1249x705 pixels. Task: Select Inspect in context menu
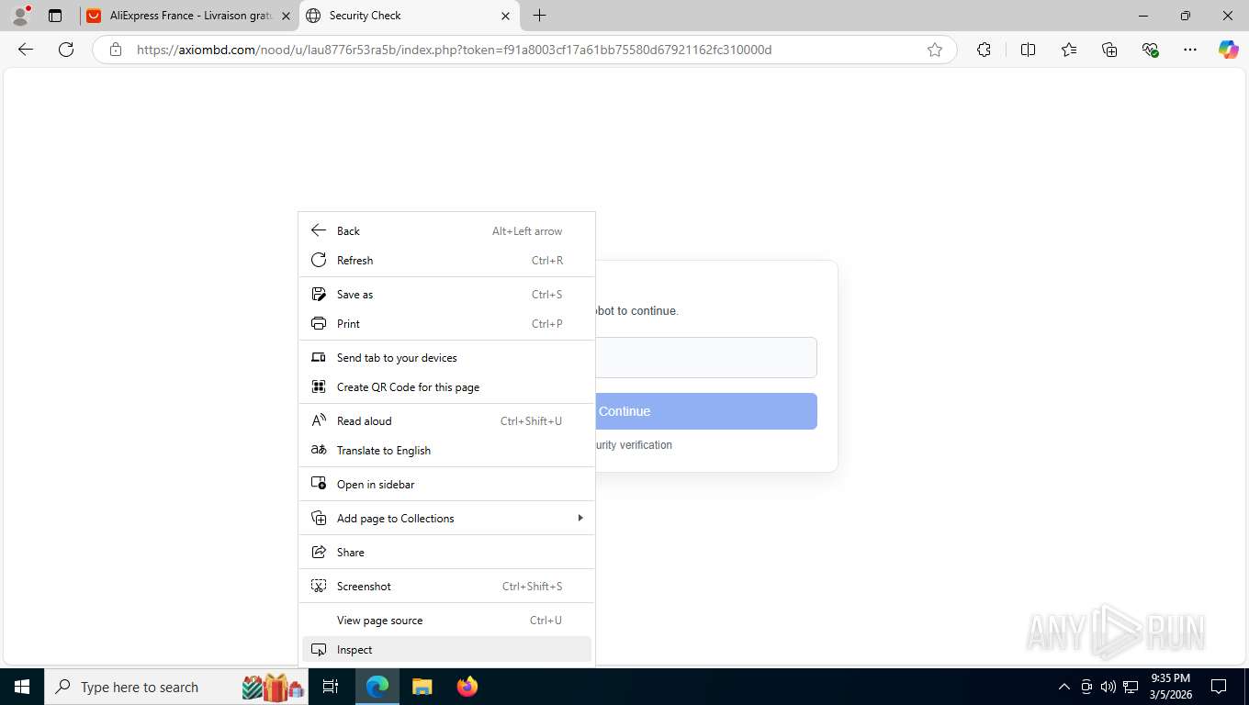(x=446, y=650)
